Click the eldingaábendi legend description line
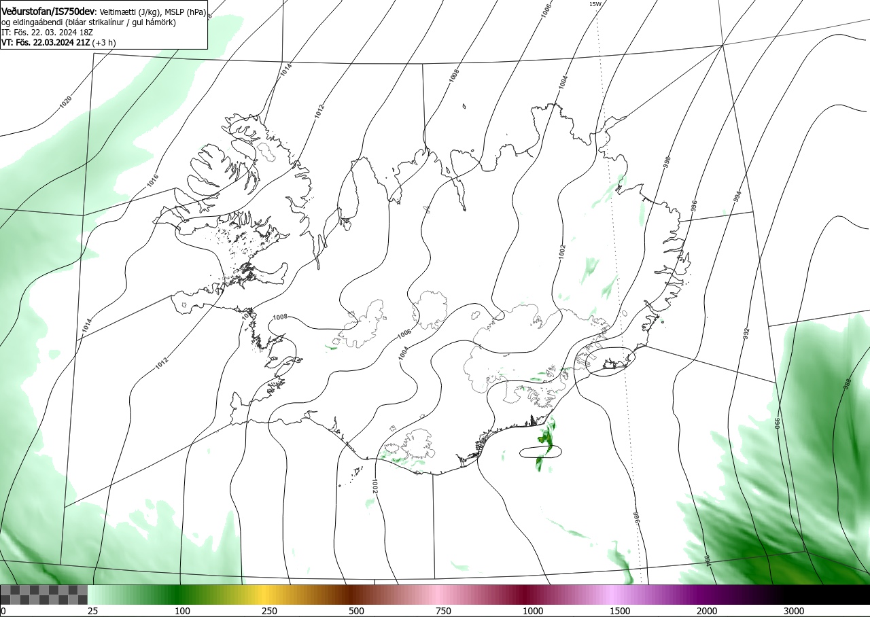Image resolution: width=870 pixels, height=617 pixels. pyautogui.click(x=88, y=22)
